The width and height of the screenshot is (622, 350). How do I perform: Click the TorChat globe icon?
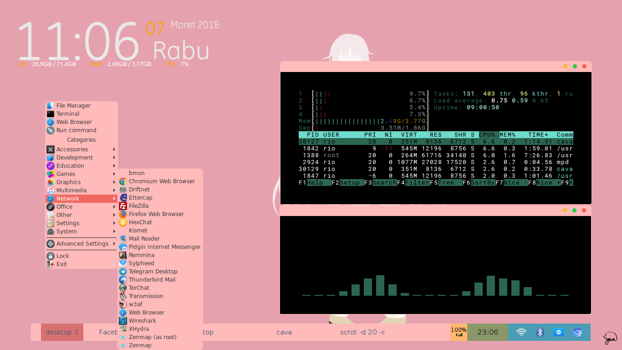click(123, 288)
